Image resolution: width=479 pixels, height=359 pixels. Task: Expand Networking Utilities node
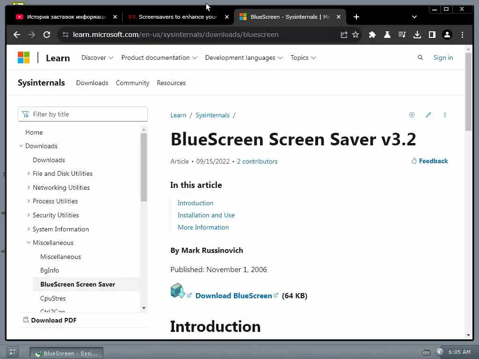tap(29, 187)
